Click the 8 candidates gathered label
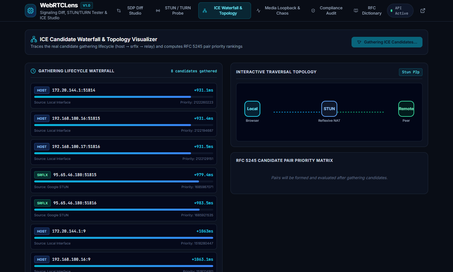The width and height of the screenshot is (453, 272). tap(194, 71)
